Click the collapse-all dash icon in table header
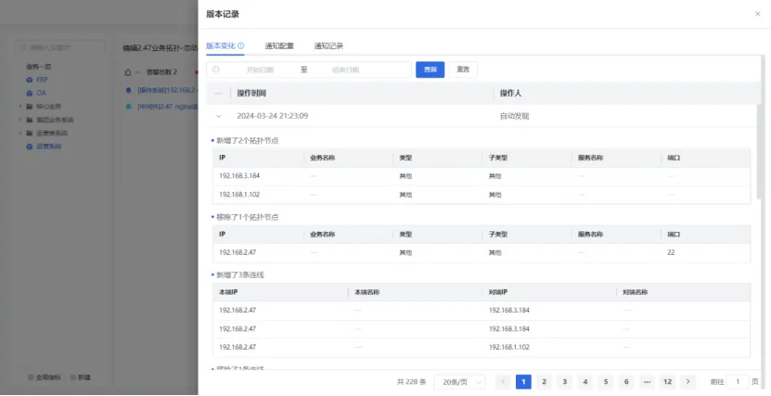The height and width of the screenshot is (396, 771). pos(219,93)
